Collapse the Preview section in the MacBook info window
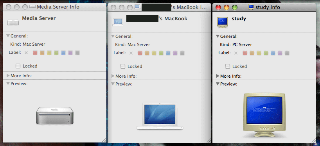Image resolution: width=320 pixels, height=146 pixels. [x=113, y=84]
